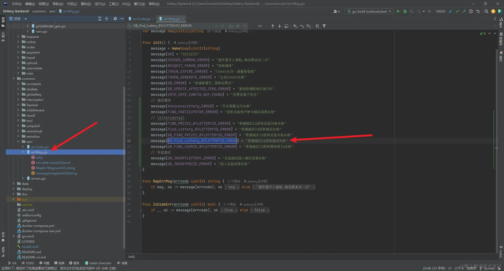Open the editor tabs more options menu

[x=495, y=19]
